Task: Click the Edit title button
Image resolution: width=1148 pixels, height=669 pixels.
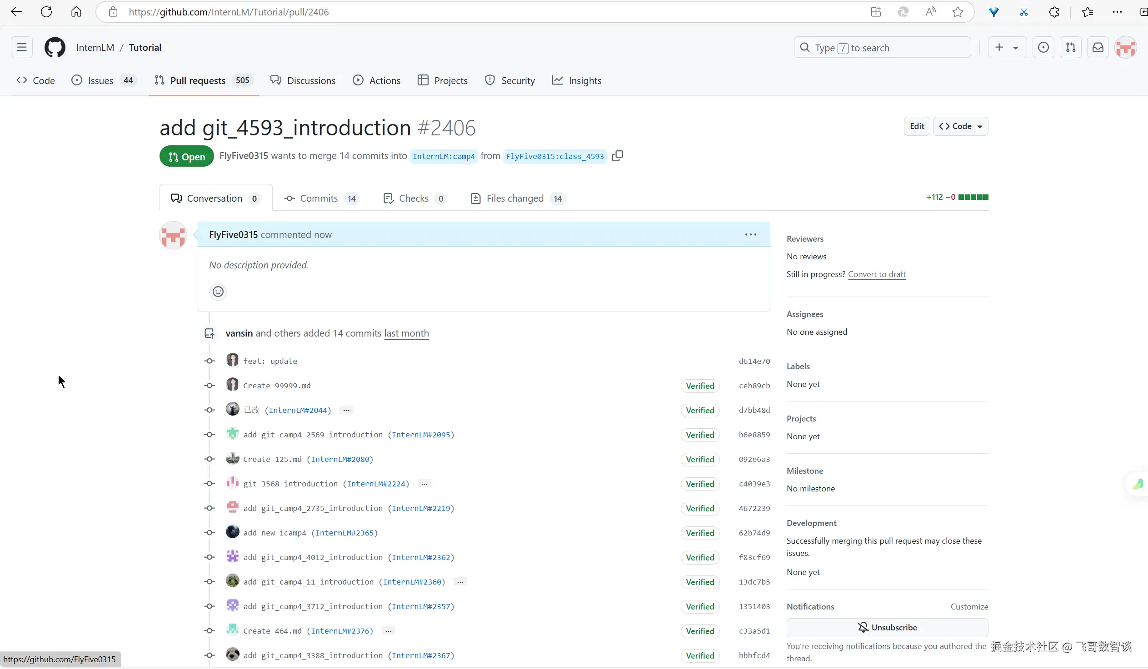Action: click(917, 127)
